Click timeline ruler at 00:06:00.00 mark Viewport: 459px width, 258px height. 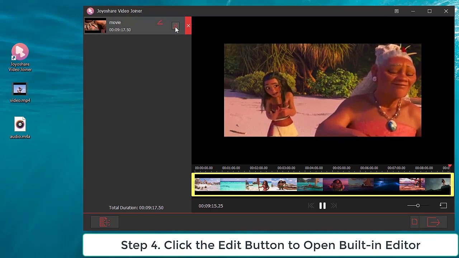[x=369, y=168]
